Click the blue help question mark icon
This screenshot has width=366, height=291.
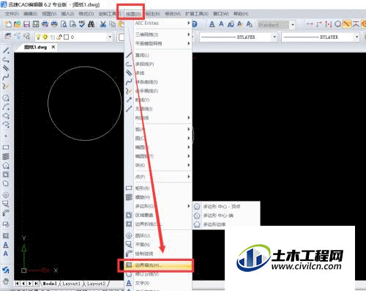(x=195, y=24)
